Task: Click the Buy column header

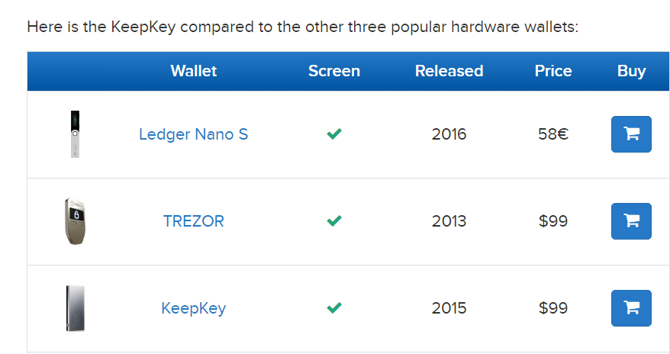Action: pos(631,71)
